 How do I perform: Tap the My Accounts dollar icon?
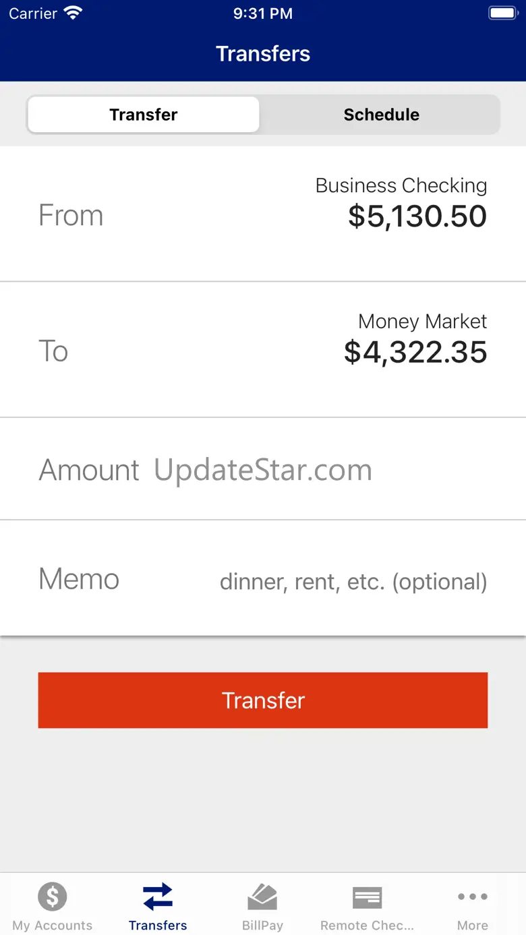(x=53, y=897)
